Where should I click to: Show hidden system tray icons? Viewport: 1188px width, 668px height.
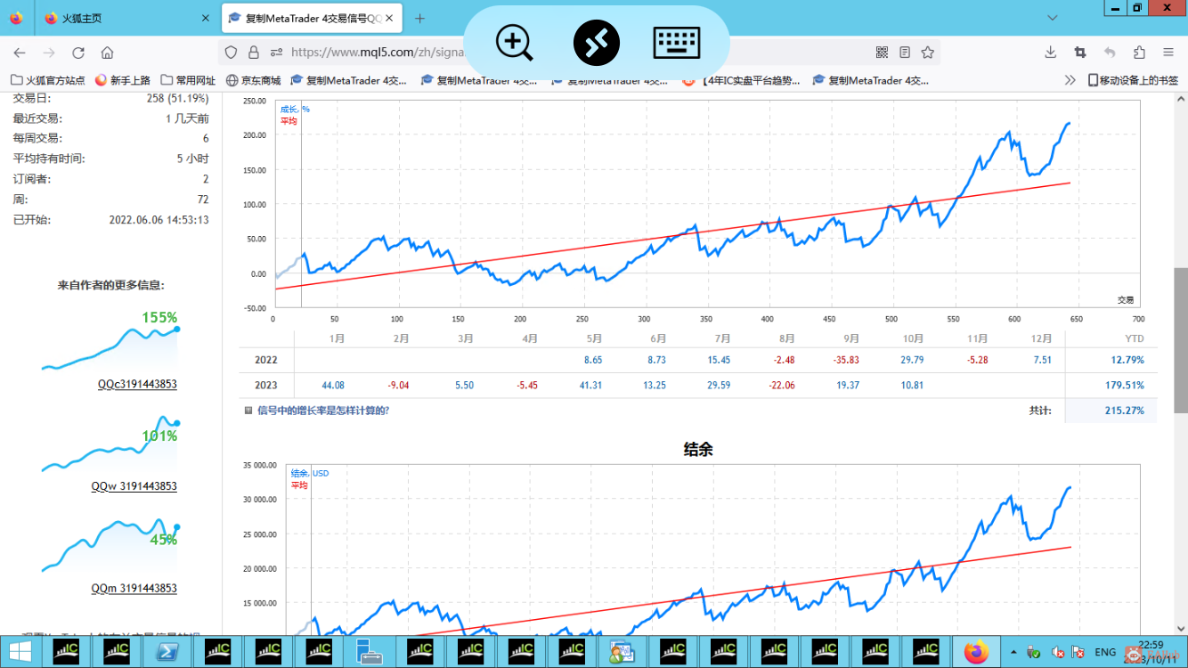pyautogui.click(x=1012, y=652)
